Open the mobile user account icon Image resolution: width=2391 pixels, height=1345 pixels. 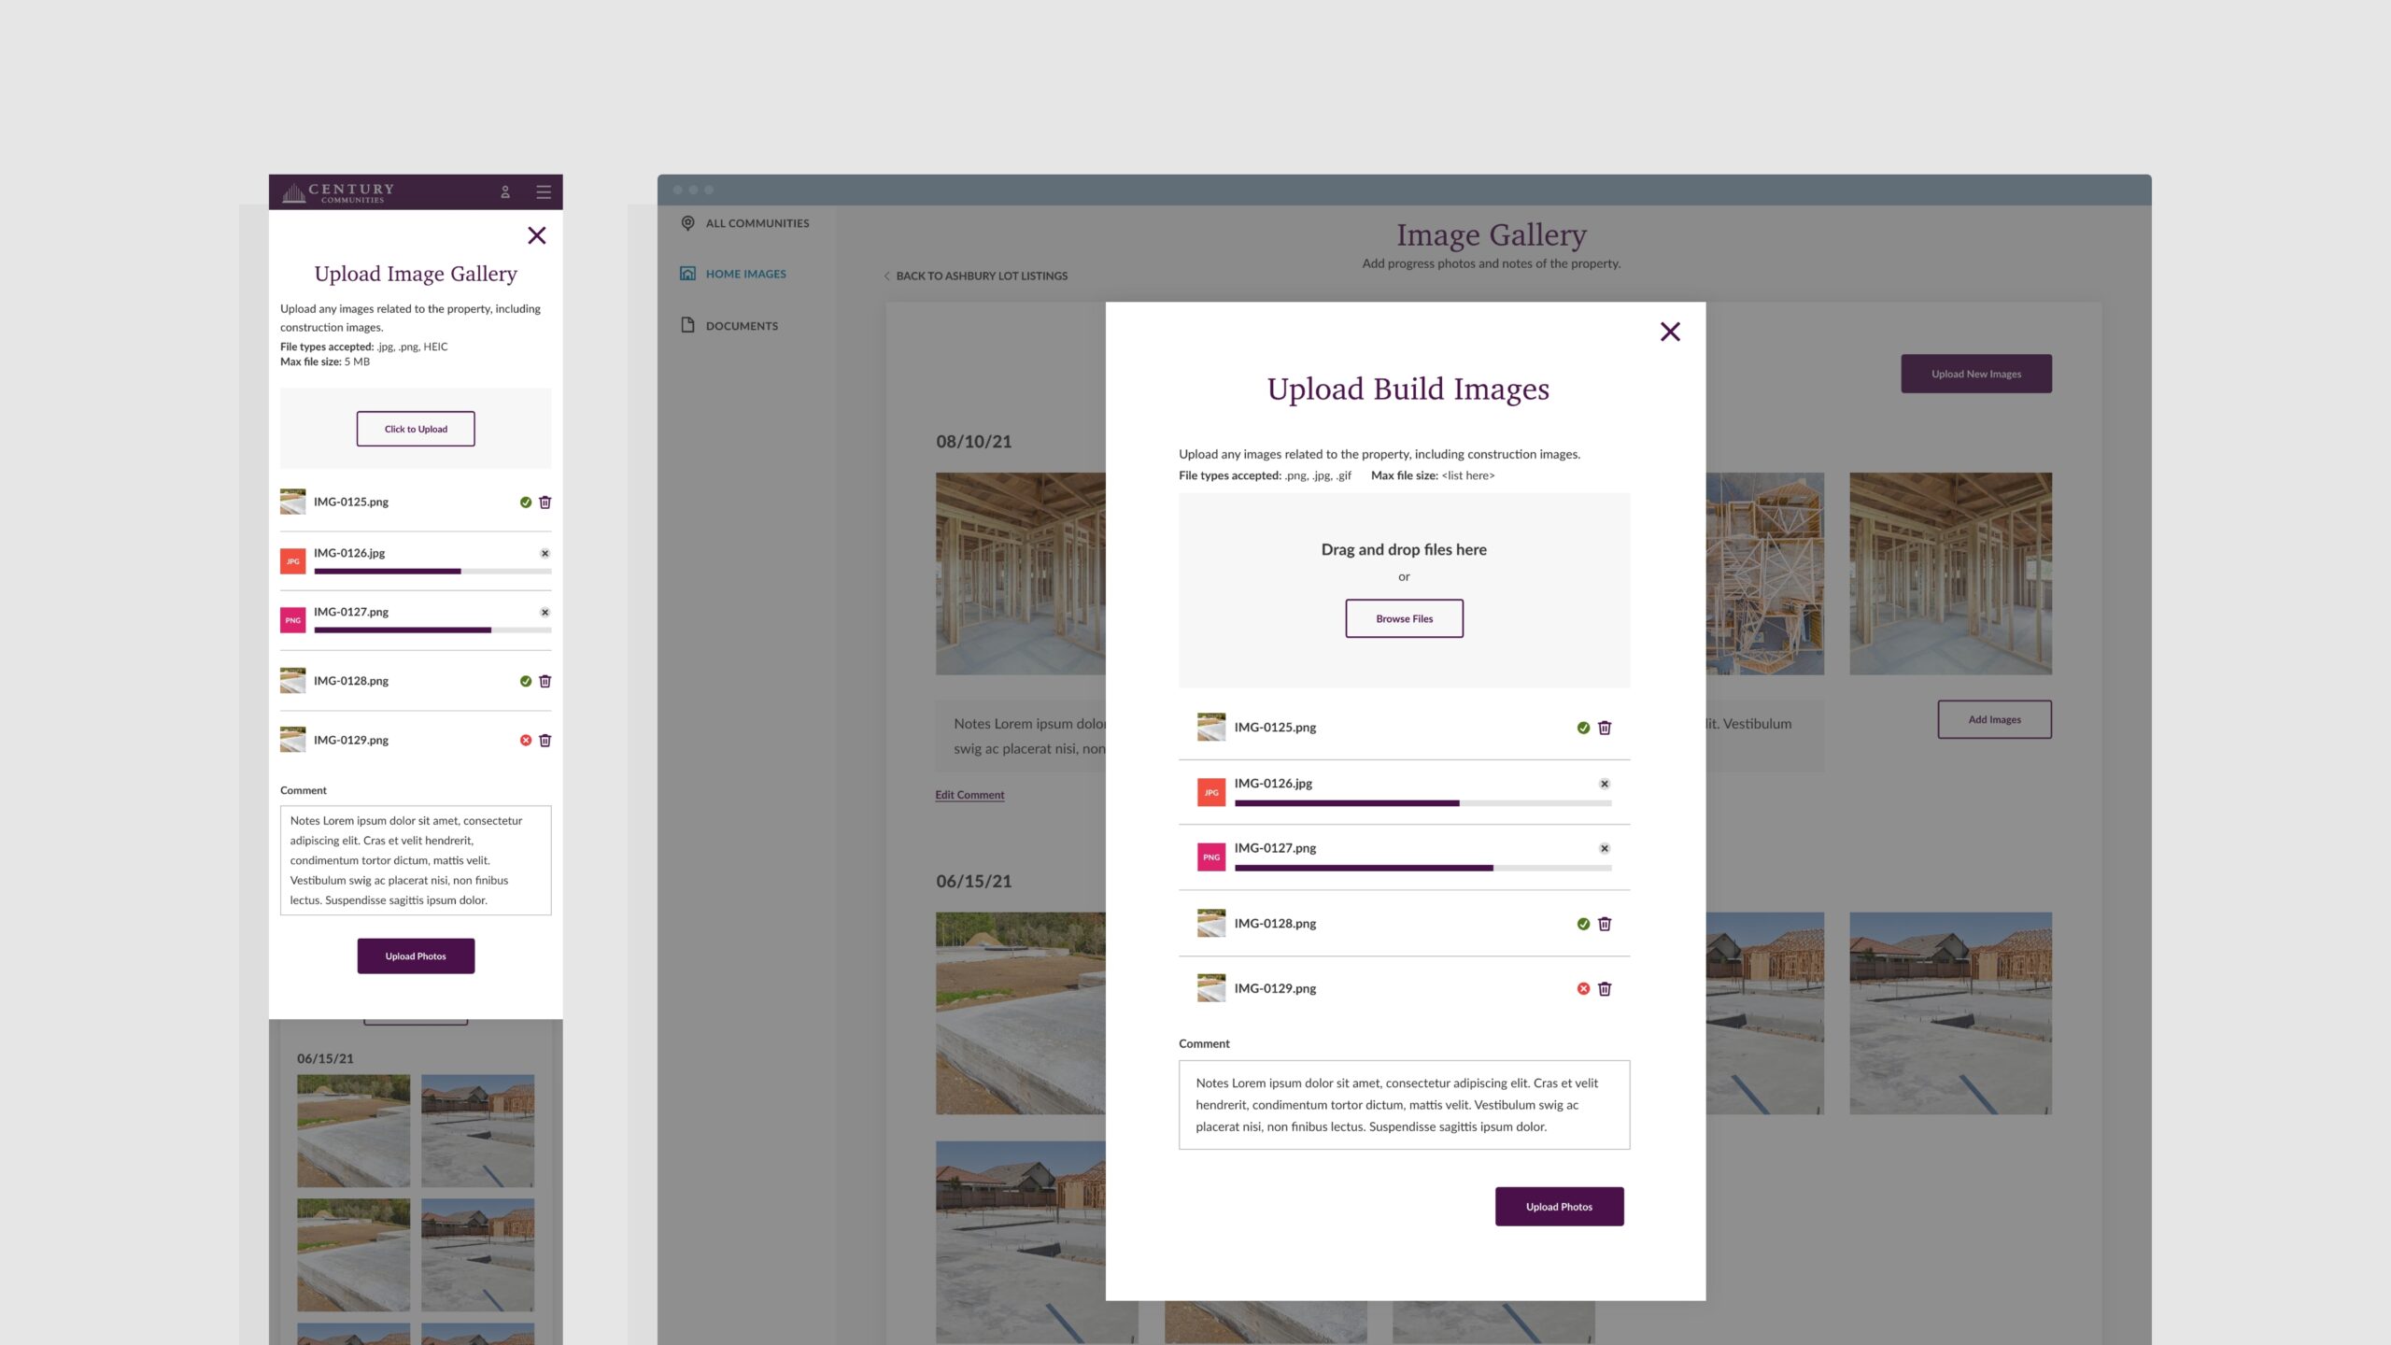click(505, 191)
